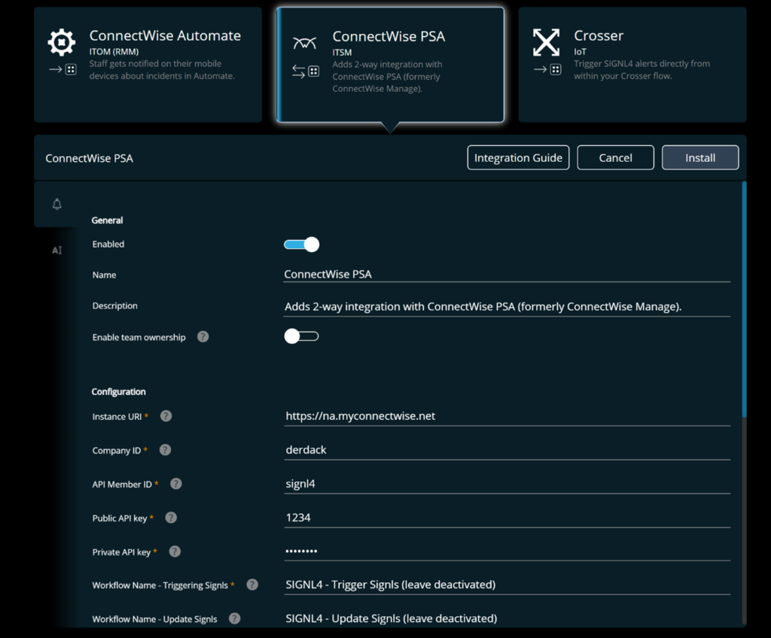Click help icon beside Public API key

(171, 518)
